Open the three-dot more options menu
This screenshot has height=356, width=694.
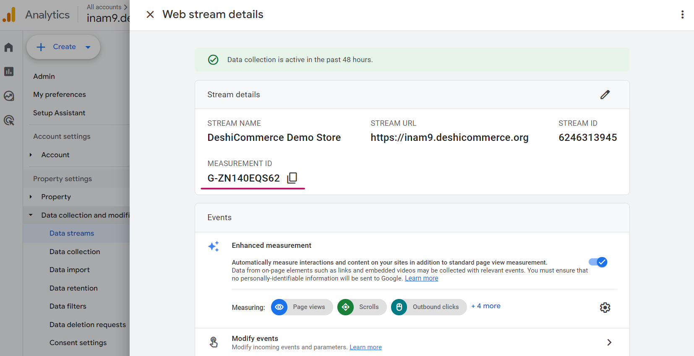click(x=683, y=15)
